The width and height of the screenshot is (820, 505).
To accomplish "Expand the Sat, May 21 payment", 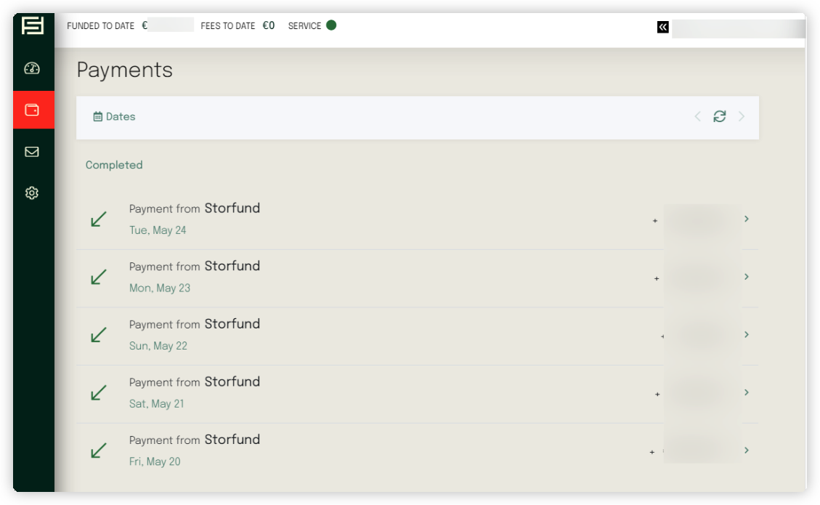I will pos(747,392).
